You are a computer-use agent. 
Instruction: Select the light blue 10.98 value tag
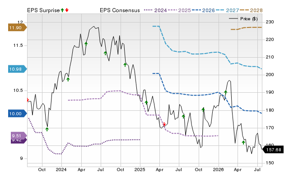18,69
